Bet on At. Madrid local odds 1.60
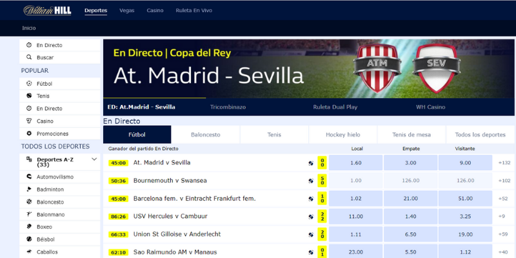 356,163
